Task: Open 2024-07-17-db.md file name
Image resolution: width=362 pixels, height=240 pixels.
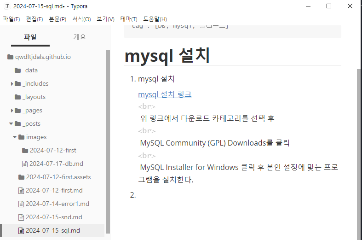Action: pos(56,164)
